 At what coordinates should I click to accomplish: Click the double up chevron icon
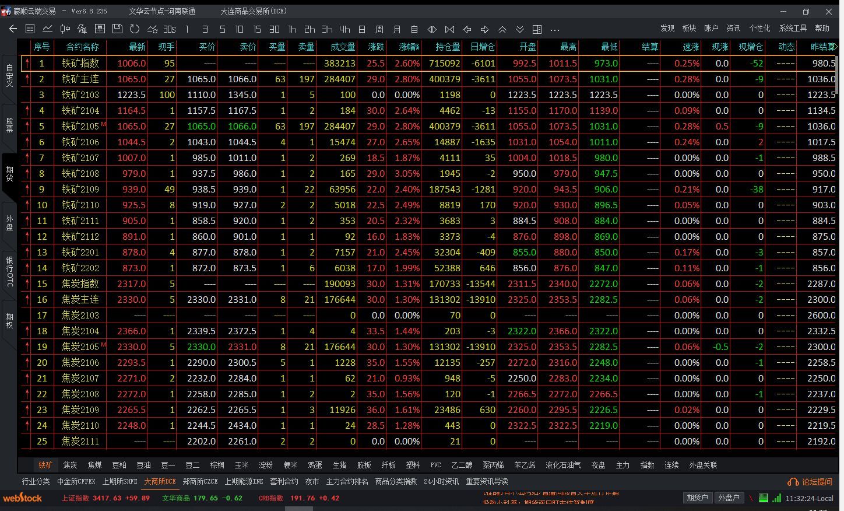[x=502, y=29]
